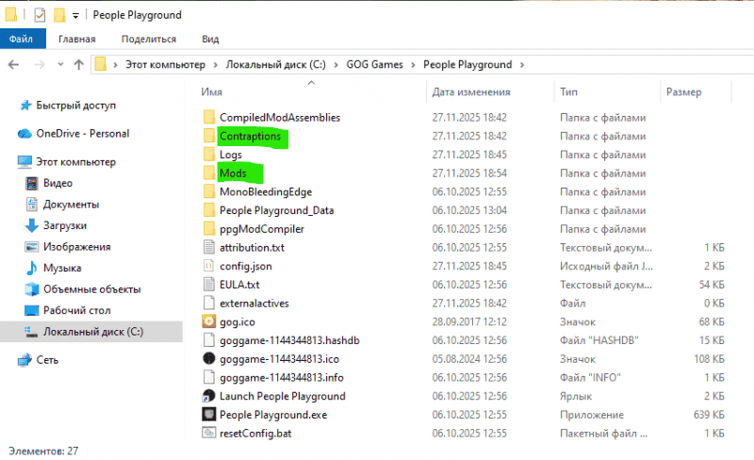Click the Properties icon in title bar
The height and width of the screenshot is (460, 754).
click(39, 15)
